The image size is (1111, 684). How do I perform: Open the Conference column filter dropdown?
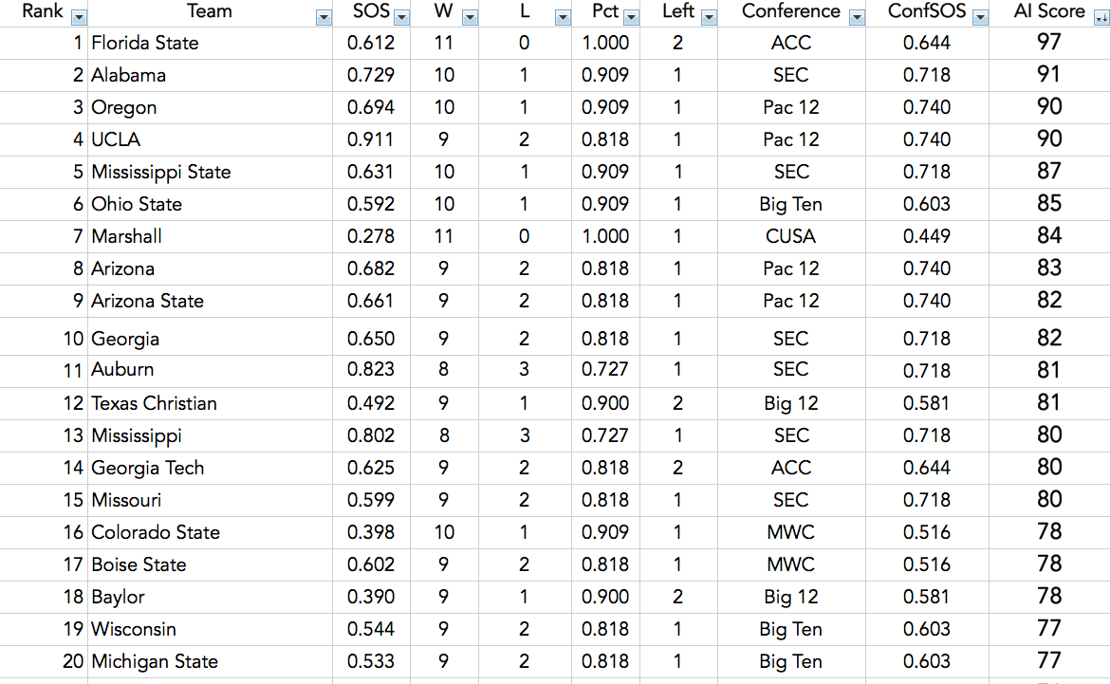tap(857, 18)
